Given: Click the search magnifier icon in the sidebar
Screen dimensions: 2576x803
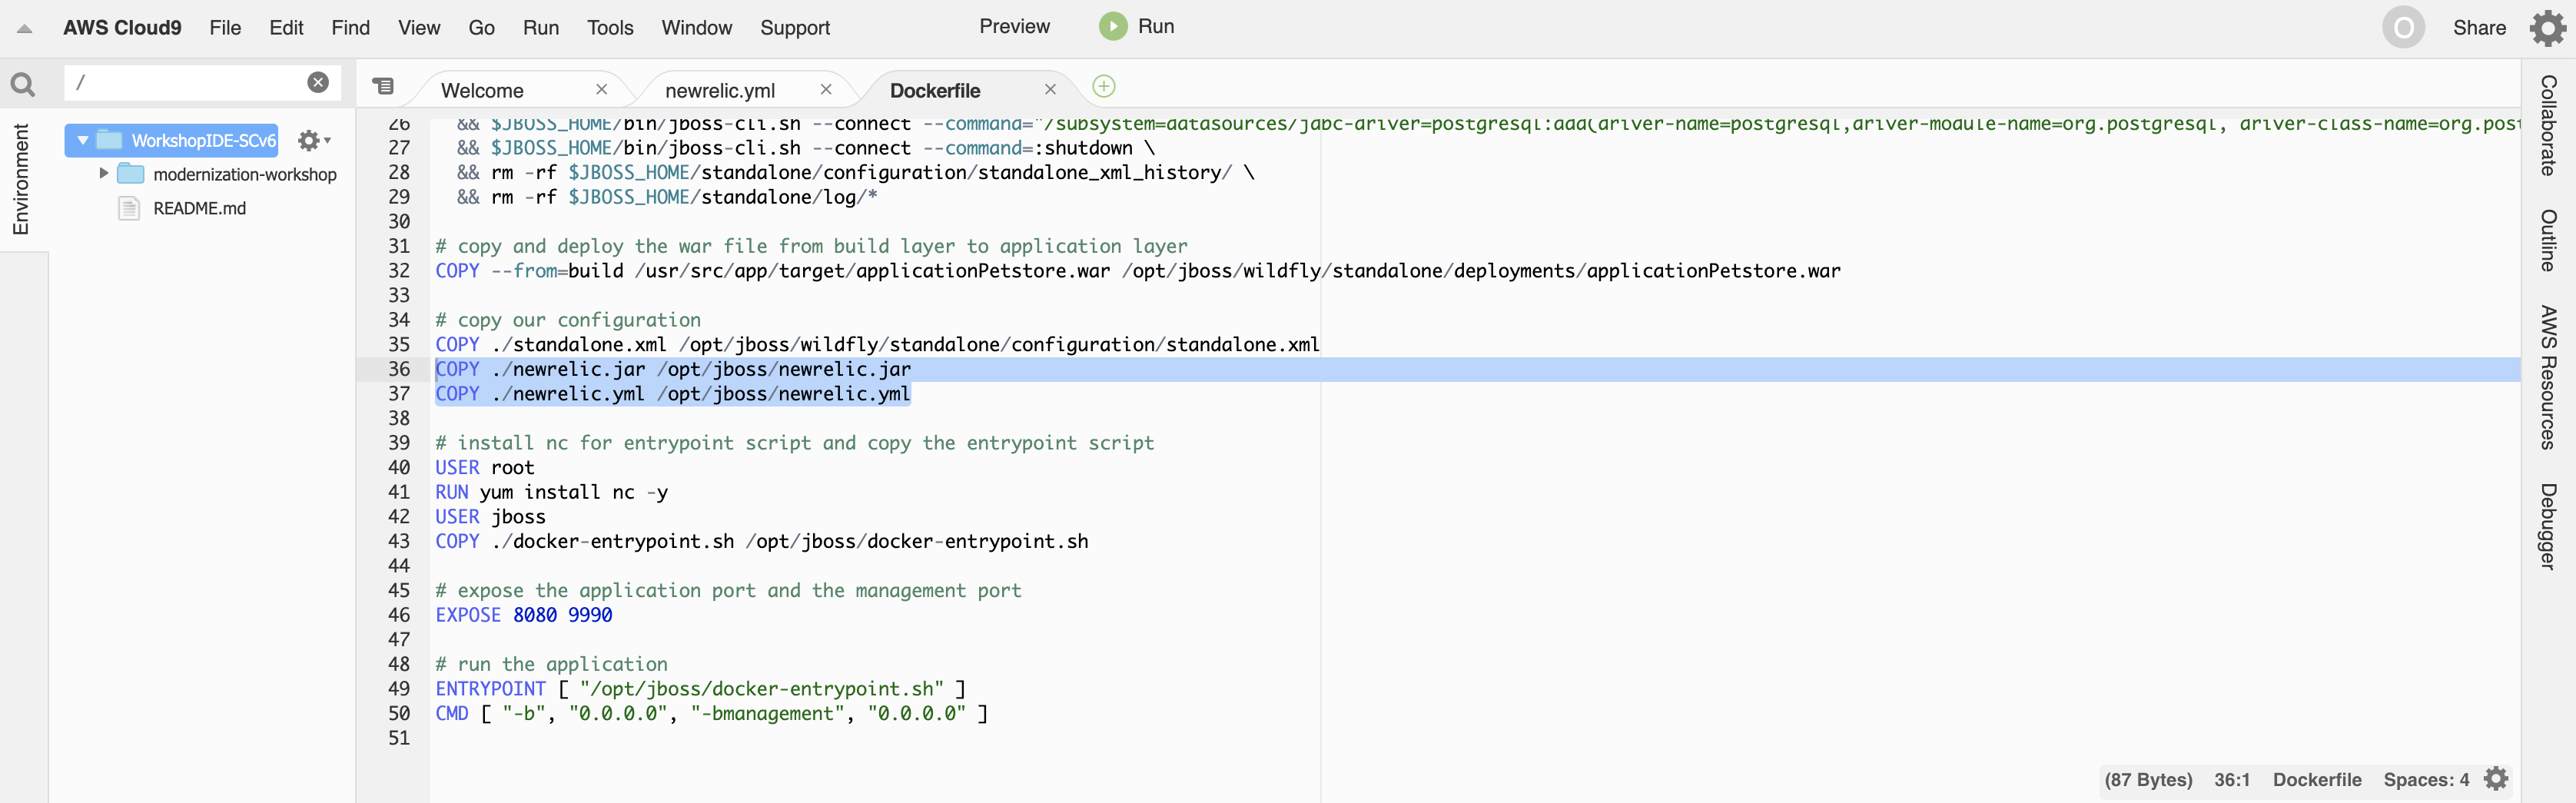Looking at the screenshot, I should click(22, 85).
